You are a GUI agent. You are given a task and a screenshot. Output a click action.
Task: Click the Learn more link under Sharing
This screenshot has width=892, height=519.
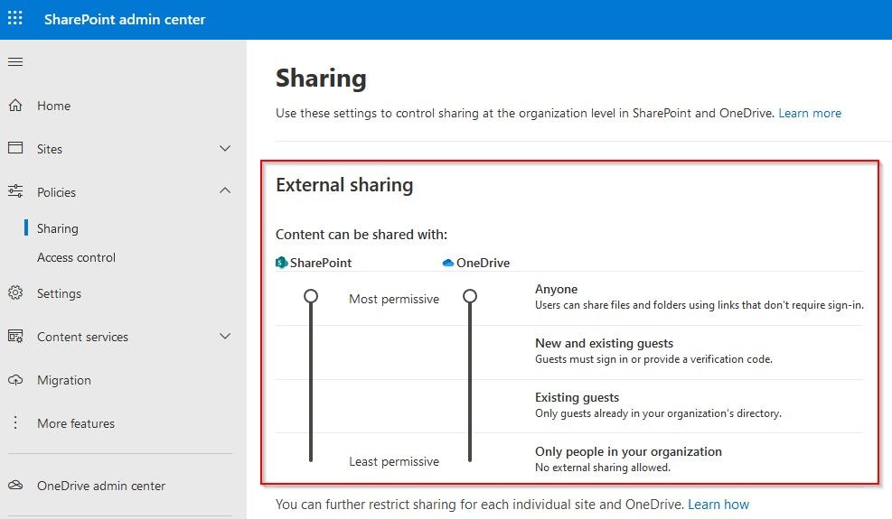(x=810, y=113)
